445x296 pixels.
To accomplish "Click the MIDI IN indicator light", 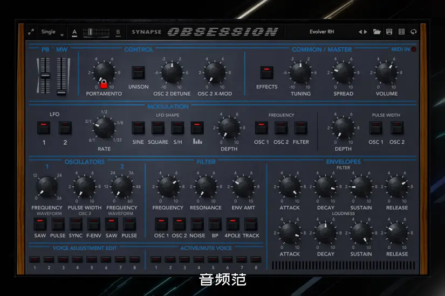I will click(414, 50).
